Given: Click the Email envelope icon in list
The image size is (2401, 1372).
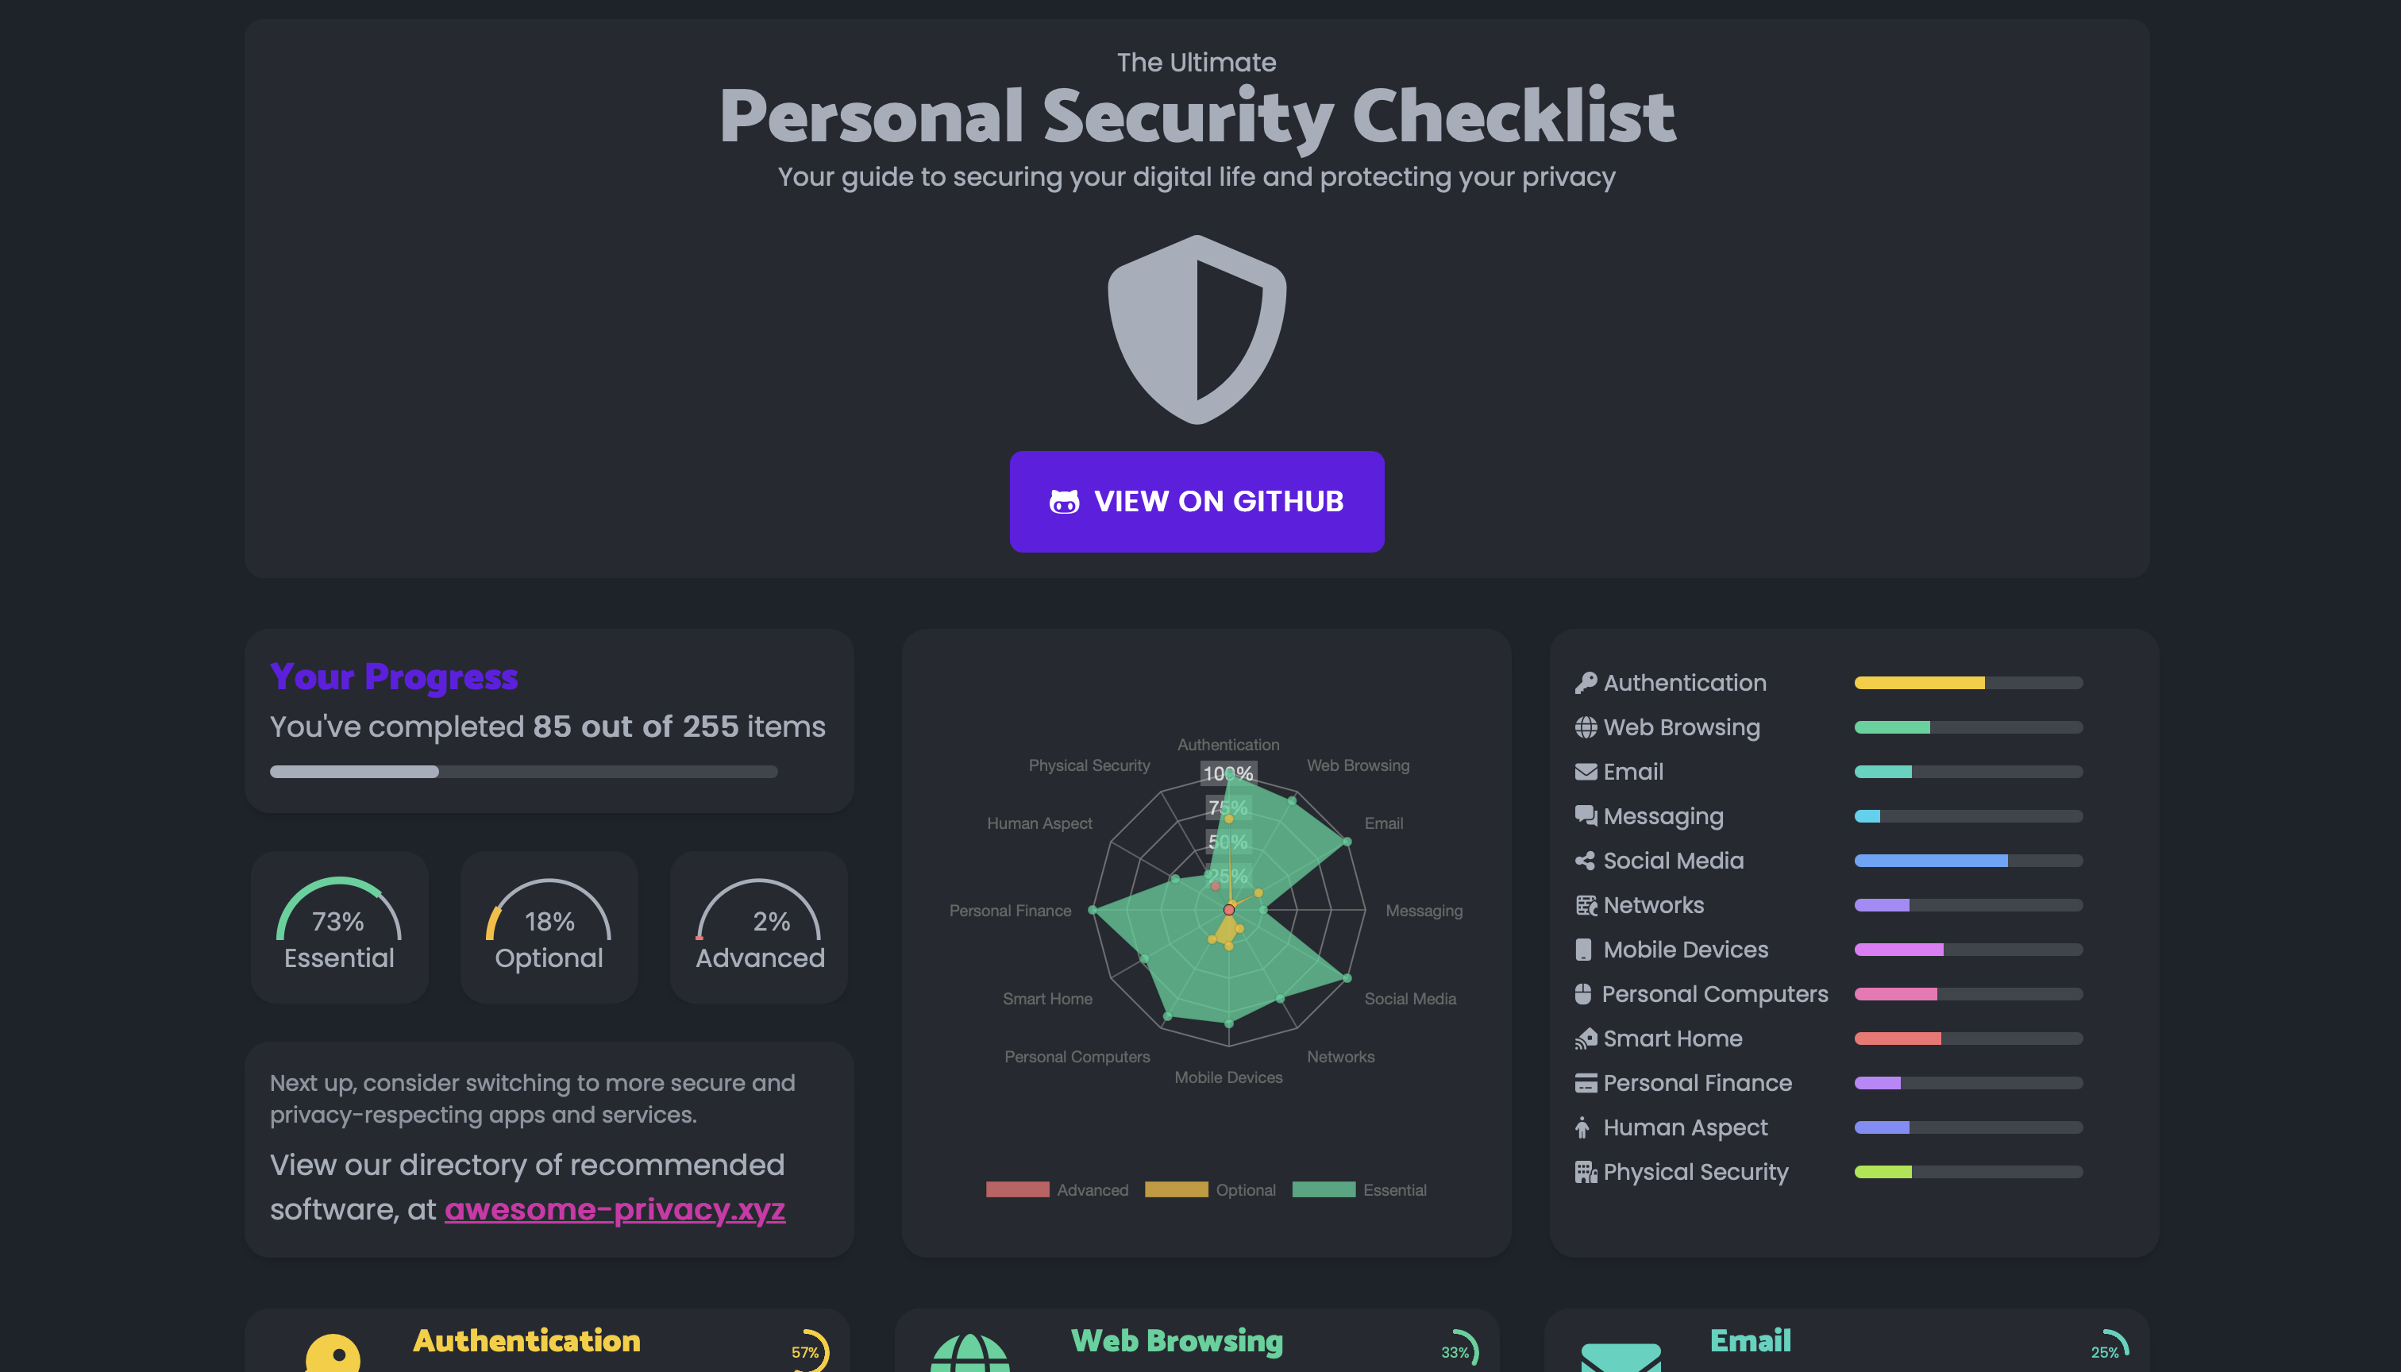Looking at the screenshot, I should pyautogui.click(x=1585, y=772).
